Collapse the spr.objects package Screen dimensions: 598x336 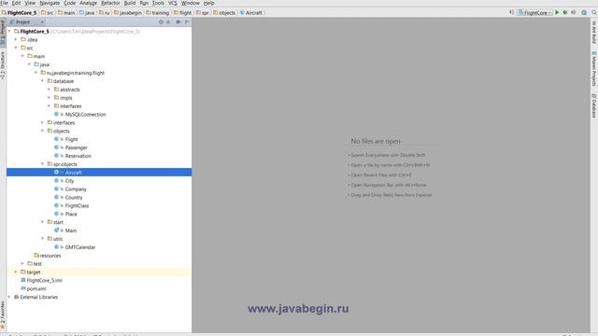point(42,164)
